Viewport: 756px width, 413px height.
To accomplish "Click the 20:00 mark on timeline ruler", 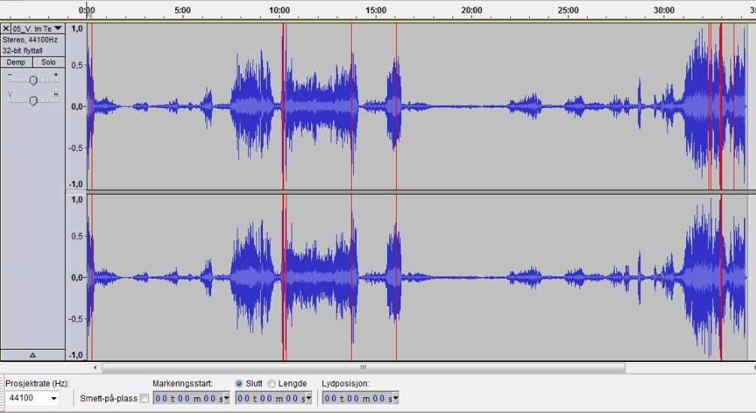I will (x=472, y=10).
